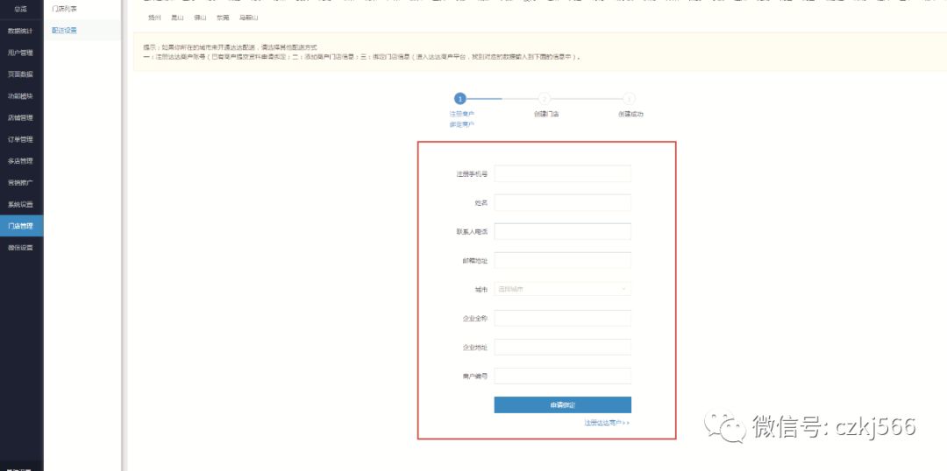Image resolution: width=947 pixels, height=471 pixels.
Task: Focus the 姓名 input field
Action: [x=562, y=202]
